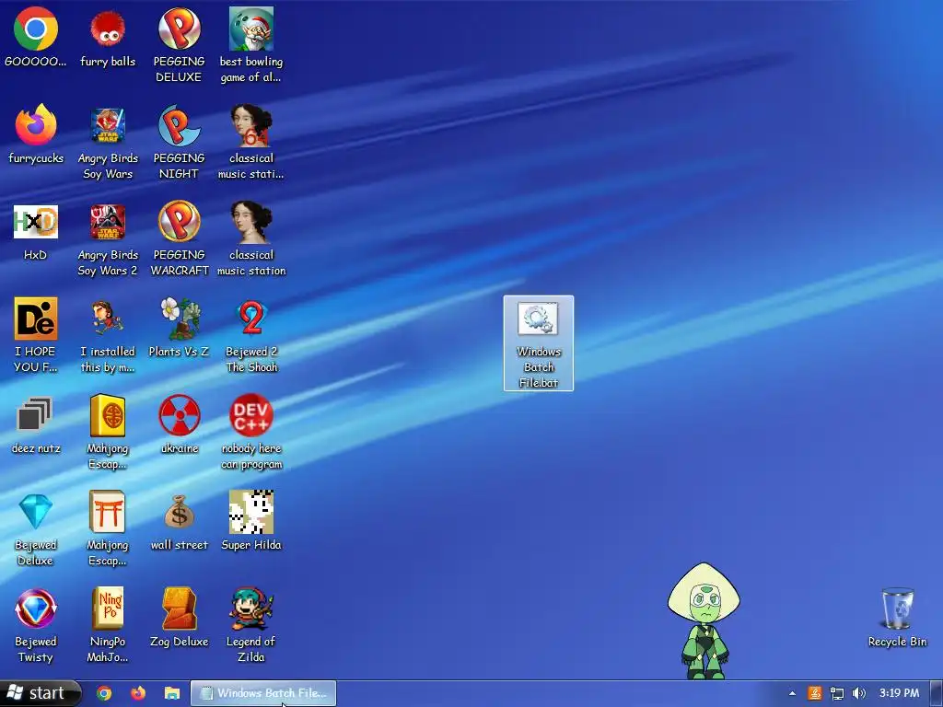Viewport: 943px width, 707px height.
Task: Open the file explorer taskbar icon
Action: pyautogui.click(x=172, y=693)
